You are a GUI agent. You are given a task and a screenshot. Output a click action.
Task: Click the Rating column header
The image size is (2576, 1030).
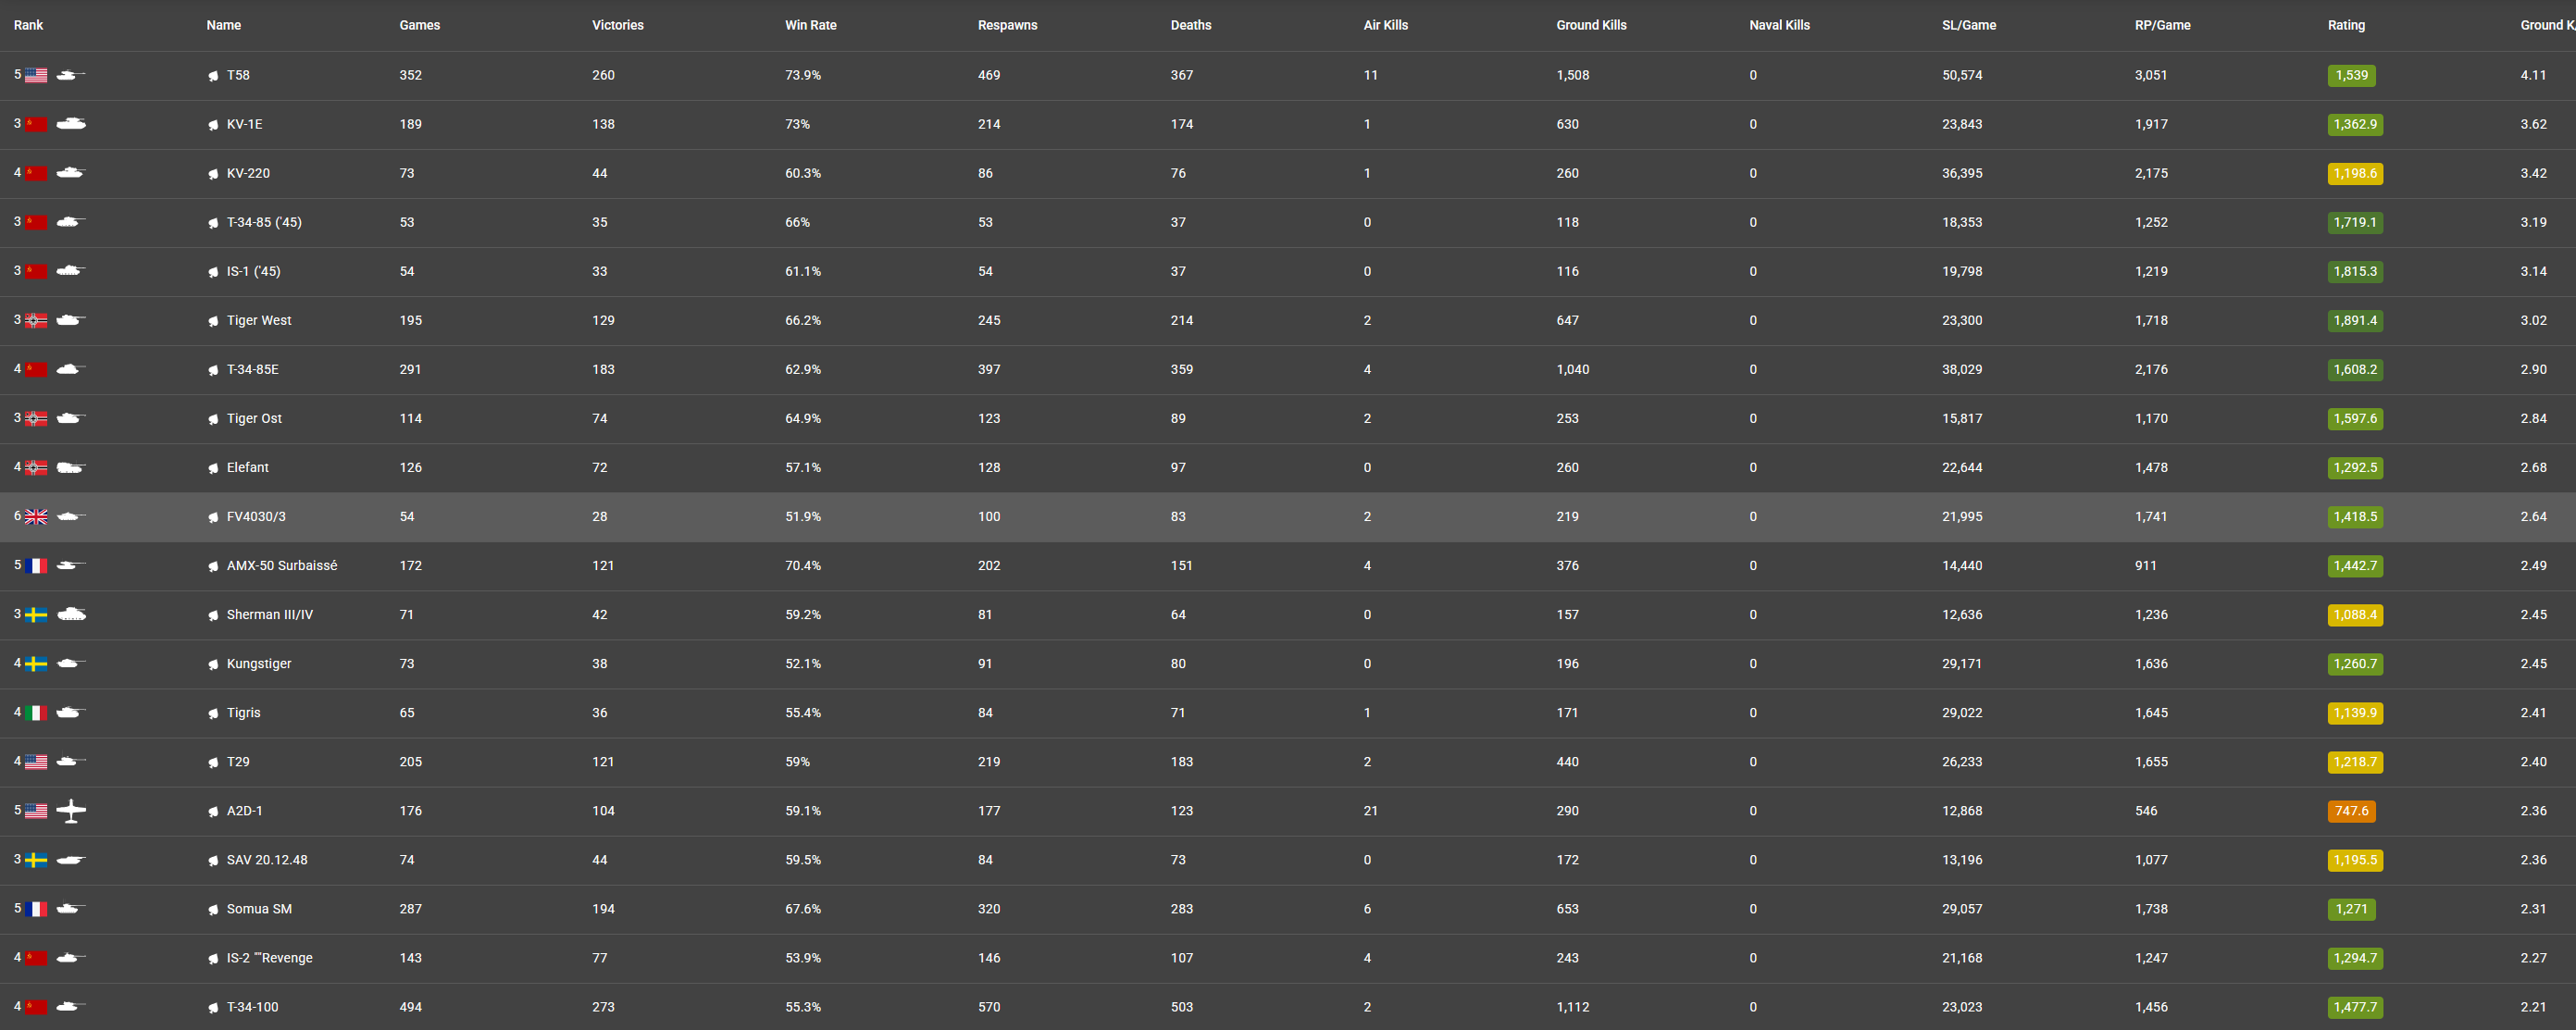2345,25
